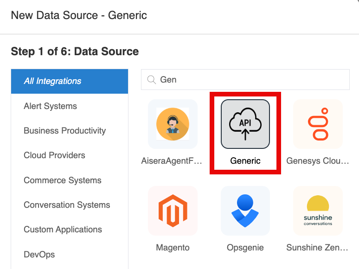Click the Genesys Clou… label text
This screenshot has width=359, height=269.
point(318,161)
